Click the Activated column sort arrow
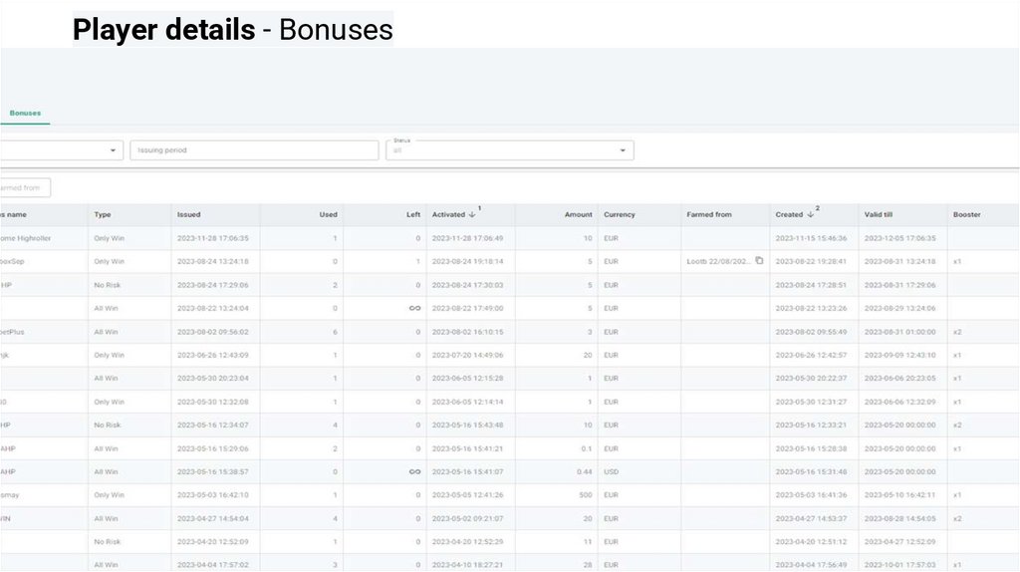 (471, 214)
